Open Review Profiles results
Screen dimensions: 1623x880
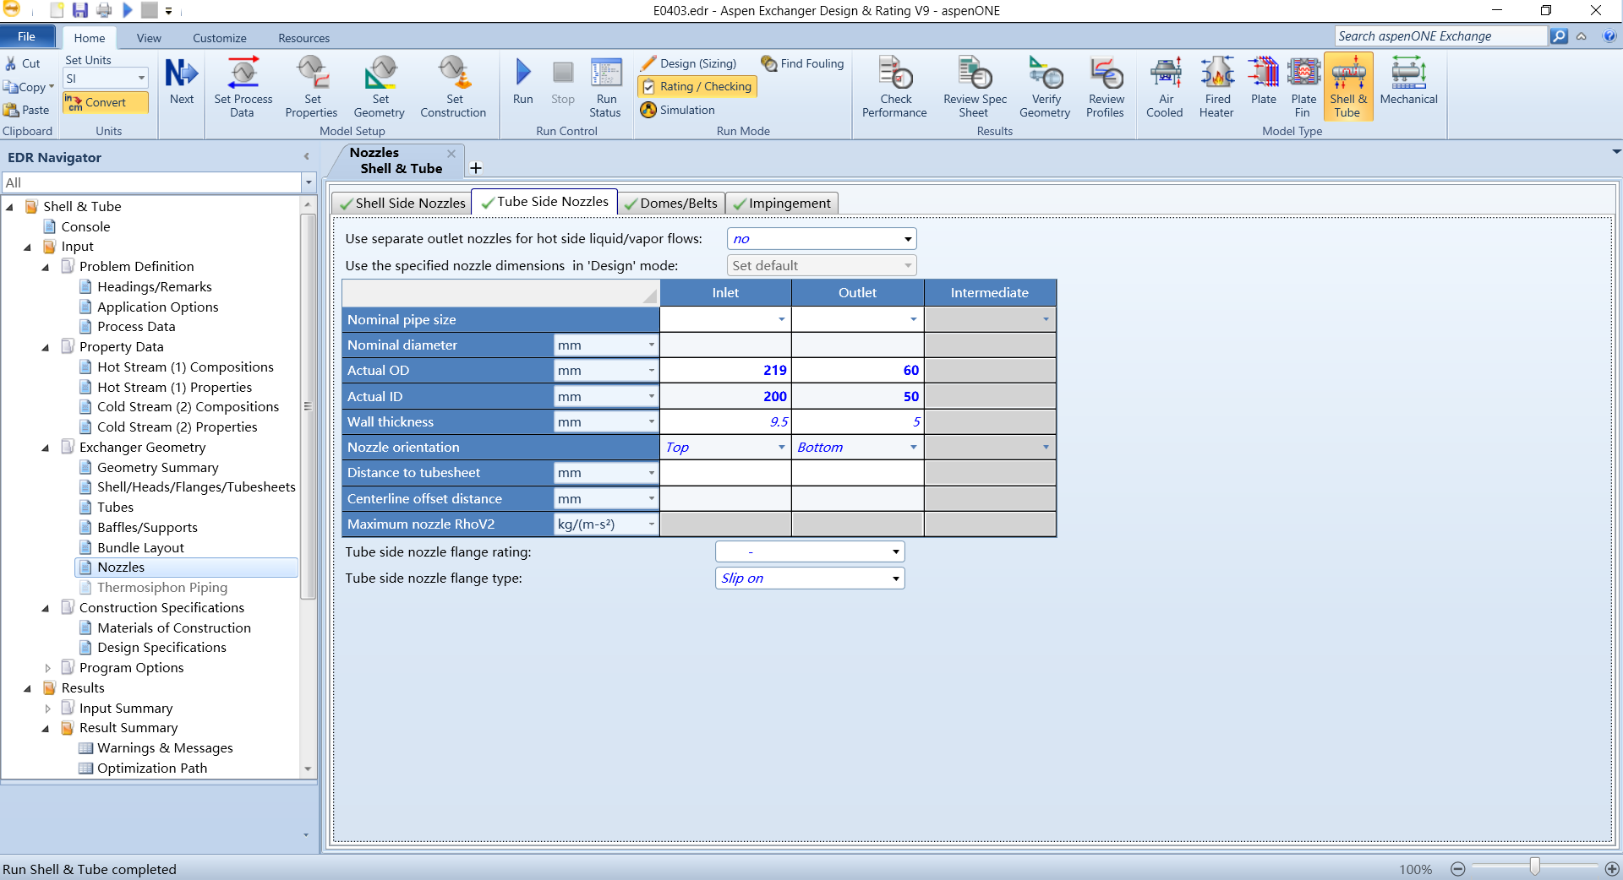tap(1106, 87)
